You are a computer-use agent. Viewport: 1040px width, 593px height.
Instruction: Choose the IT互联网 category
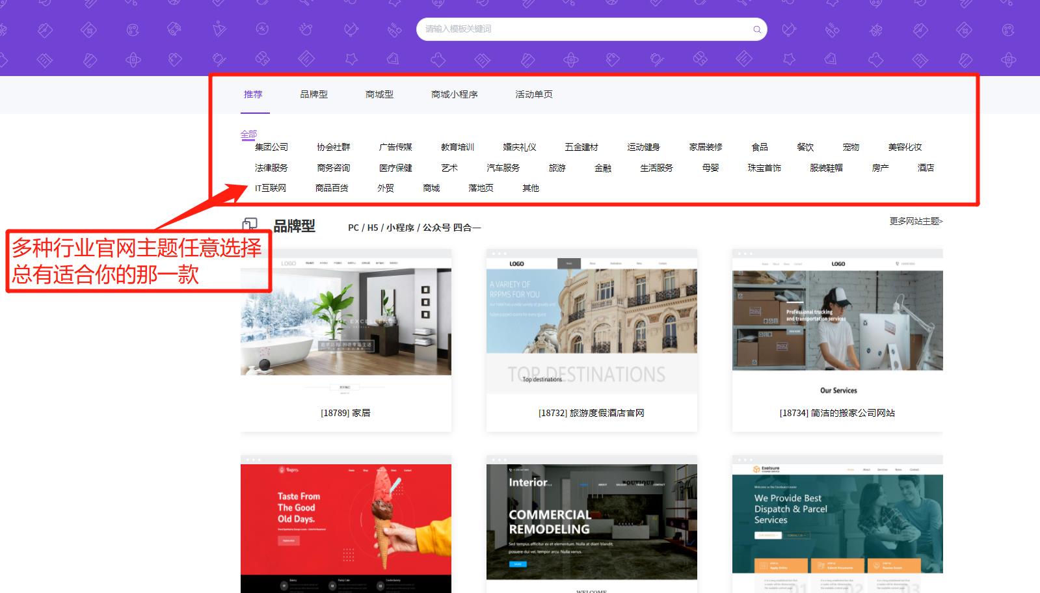click(271, 188)
